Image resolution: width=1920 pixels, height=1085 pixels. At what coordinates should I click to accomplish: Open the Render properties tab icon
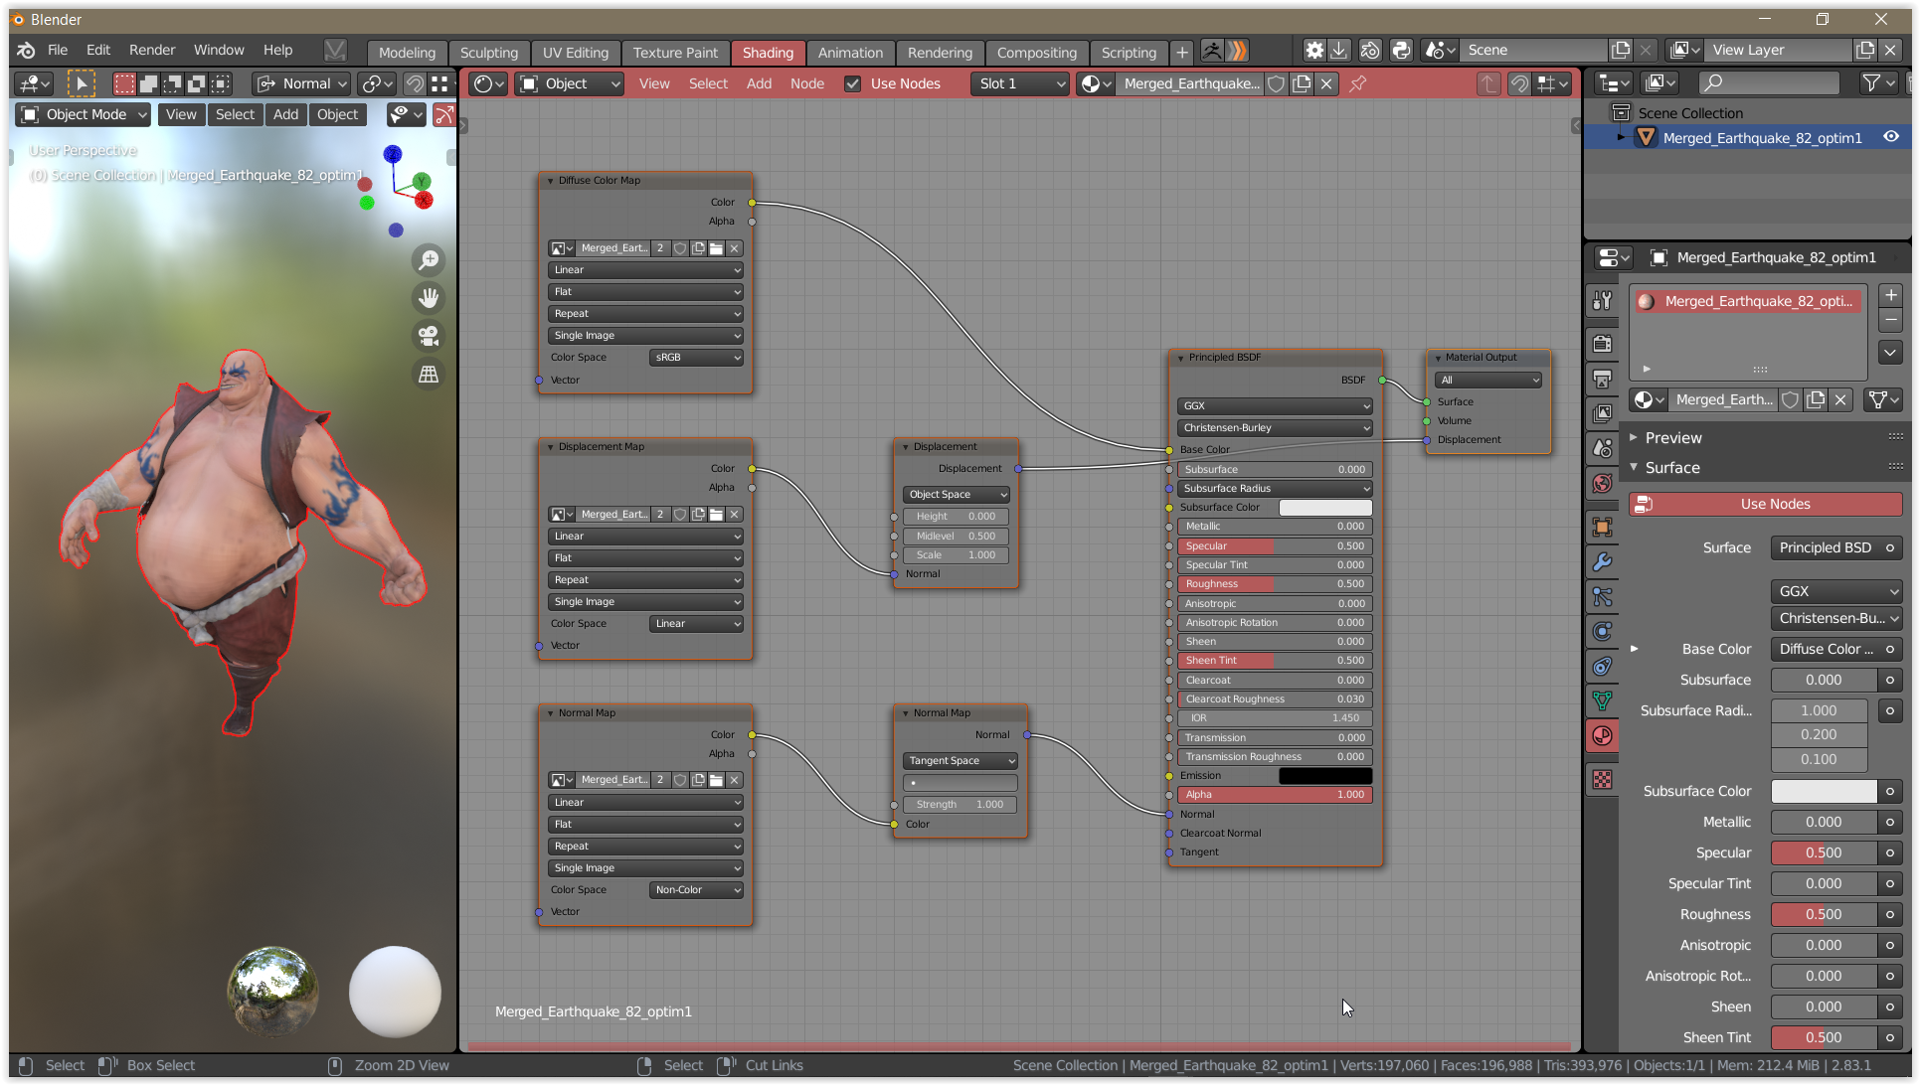click(x=1603, y=344)
